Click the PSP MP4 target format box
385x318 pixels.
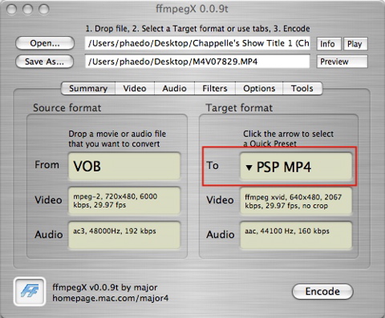(x=296, y=167)
